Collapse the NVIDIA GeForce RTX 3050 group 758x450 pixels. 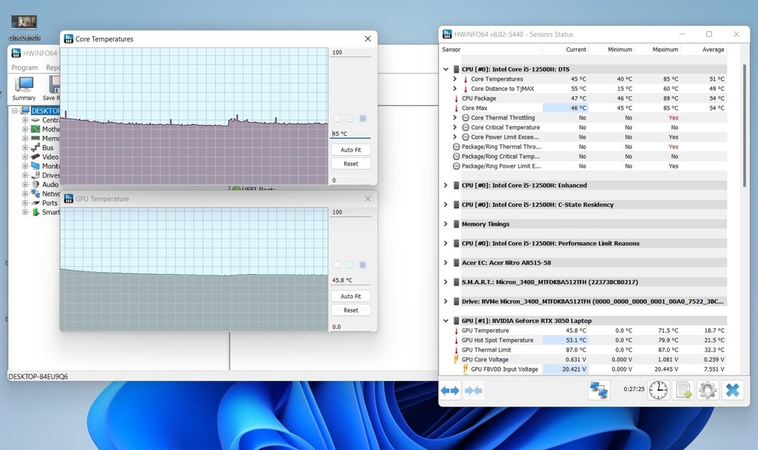click(446, 320)
